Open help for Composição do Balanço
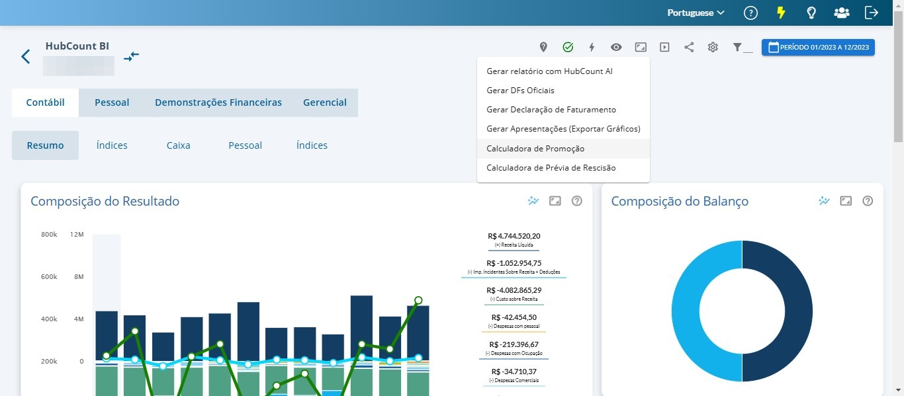 point(868,201)
